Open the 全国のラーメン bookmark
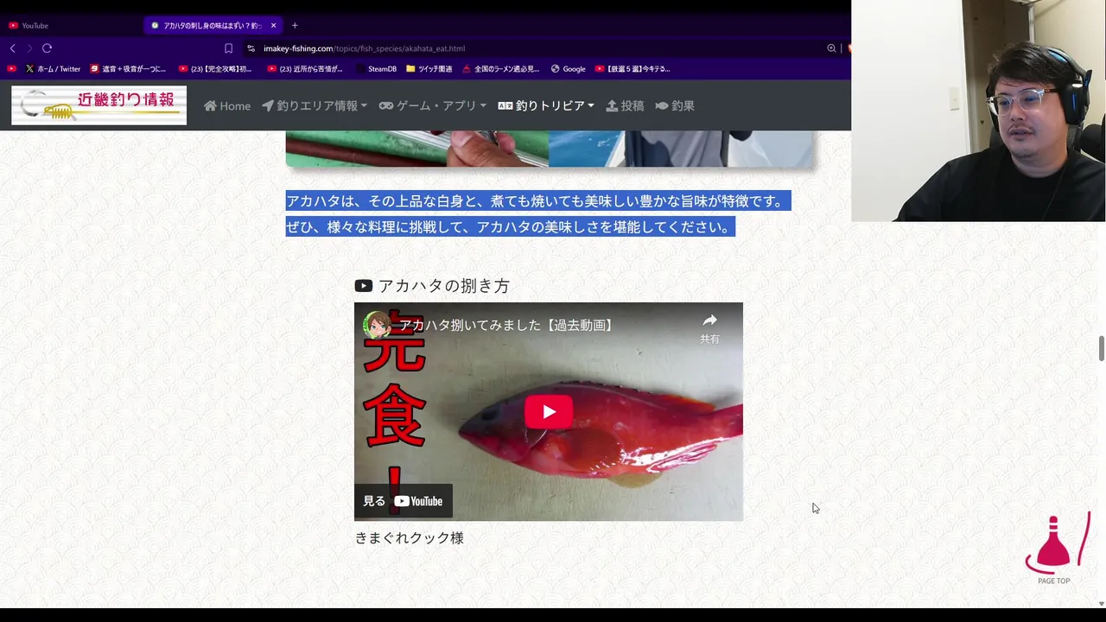Screen dimensions: 1106x622 point(501,69)
